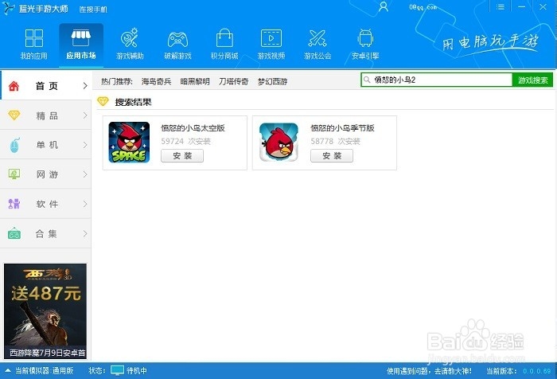
Task: Click the green 游戏搜索 button
Action: (x=532, y=80)
